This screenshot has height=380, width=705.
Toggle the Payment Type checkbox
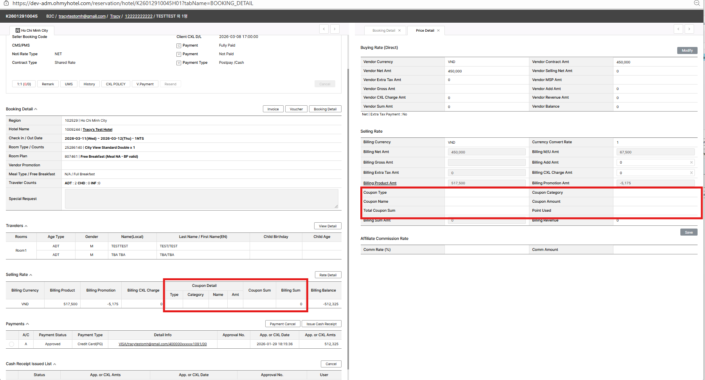(x=179, y=63)
